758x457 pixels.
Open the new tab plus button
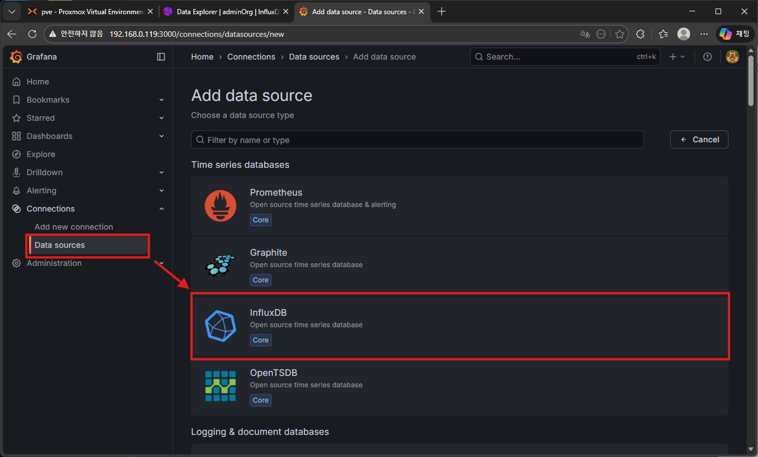pos(442,11)
